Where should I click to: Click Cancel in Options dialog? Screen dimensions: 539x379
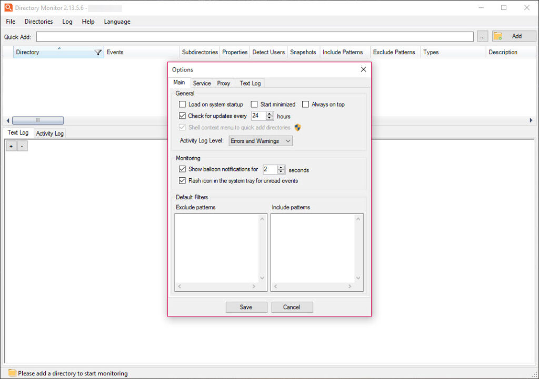[x=292, y=308]
